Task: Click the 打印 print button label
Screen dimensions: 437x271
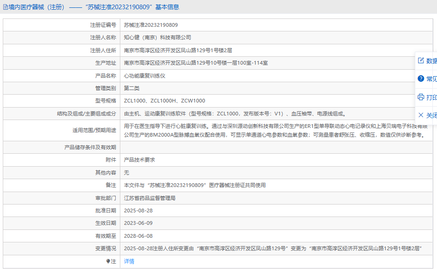Action: point(431,97)
